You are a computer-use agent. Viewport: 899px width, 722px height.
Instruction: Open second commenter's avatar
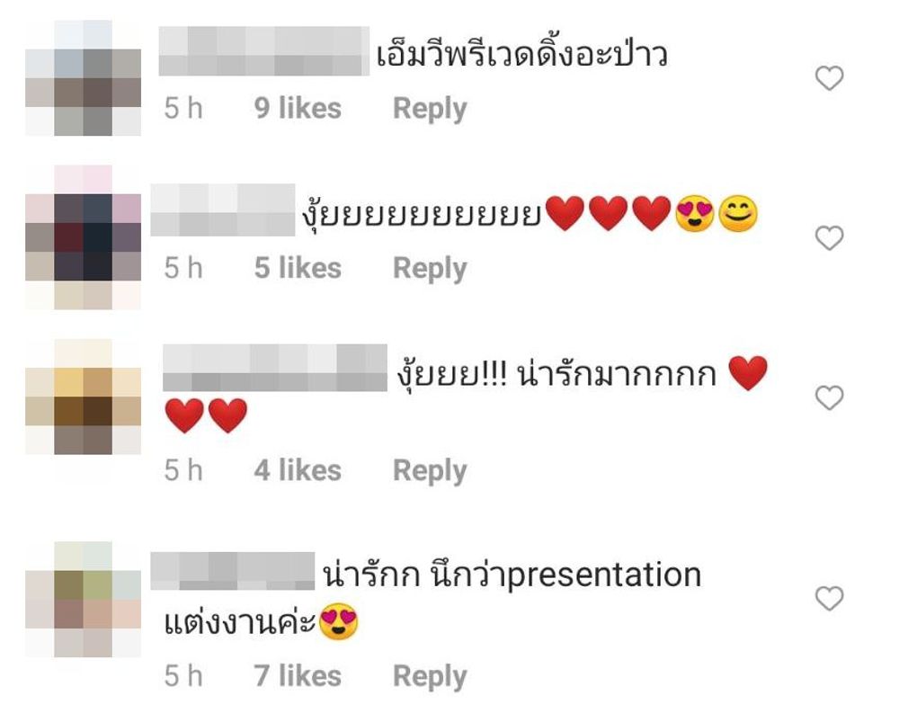pos(83,237)
